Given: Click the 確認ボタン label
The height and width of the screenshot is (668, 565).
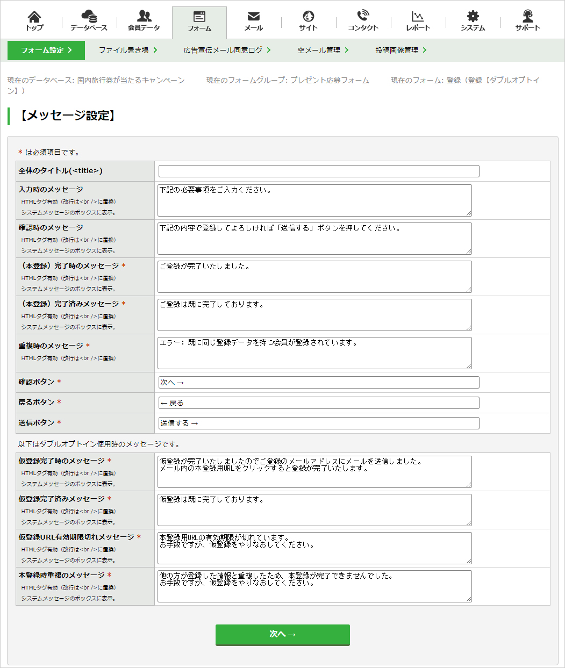Looking at the screenshot, I should coord(37,382).
